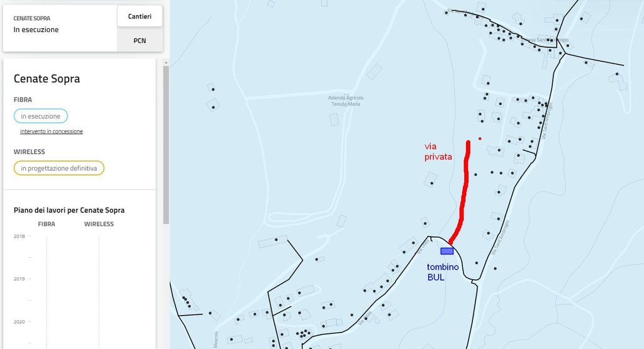Click the WIRELESS 'in progettazione definitiva' badge
644x349 pixels.
[58, 168]
